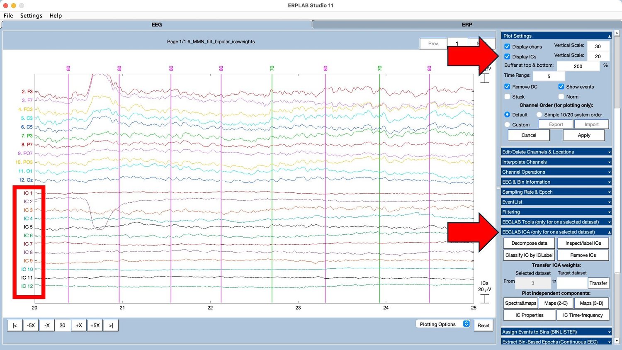622x350 pixels.
Task: Disable Show events
Action: (562, 87)
